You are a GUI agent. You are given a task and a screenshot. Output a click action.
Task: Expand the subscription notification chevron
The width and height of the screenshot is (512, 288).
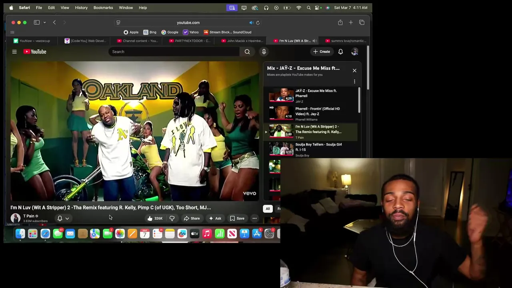pos(67,218)
